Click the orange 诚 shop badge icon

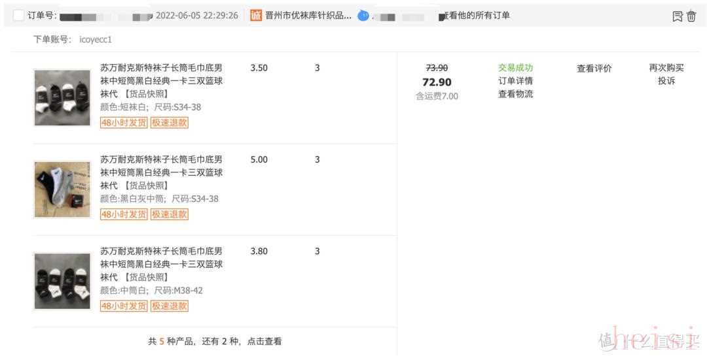pos(256,15)
